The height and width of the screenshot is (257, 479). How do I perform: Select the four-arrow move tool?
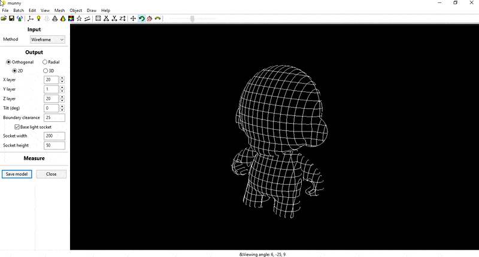133,19
